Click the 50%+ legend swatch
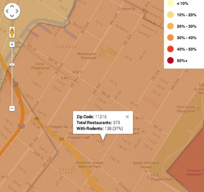Viewport: 204px width, 192px height. 170,61
